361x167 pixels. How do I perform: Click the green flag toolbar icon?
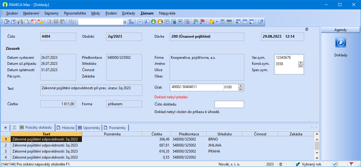[196, 22]
